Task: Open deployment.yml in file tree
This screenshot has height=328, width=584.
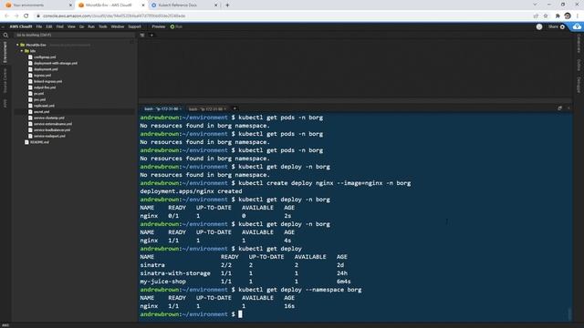Action: tap(46, 69)
